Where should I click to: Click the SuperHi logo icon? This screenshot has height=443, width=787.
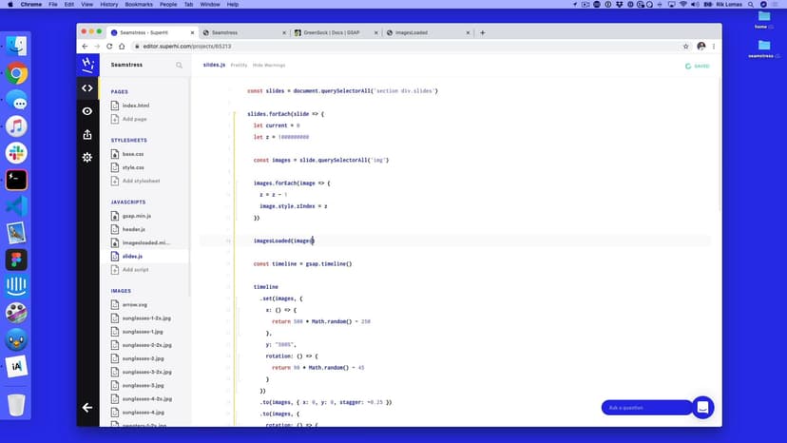pos(87,65)
